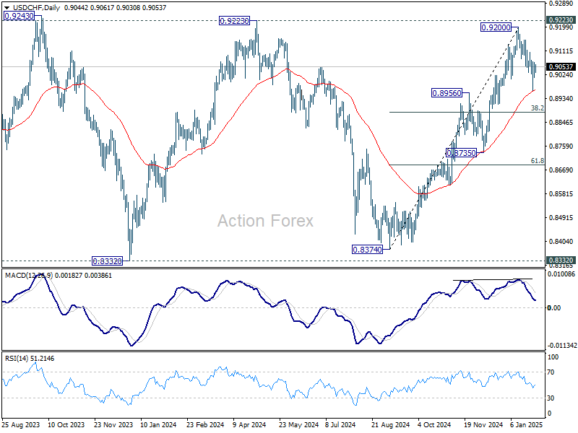Click the 21 Aug 2024 date label
Image resolution: width=578 pixels, height=433 pixels.
tap(390, 424)
